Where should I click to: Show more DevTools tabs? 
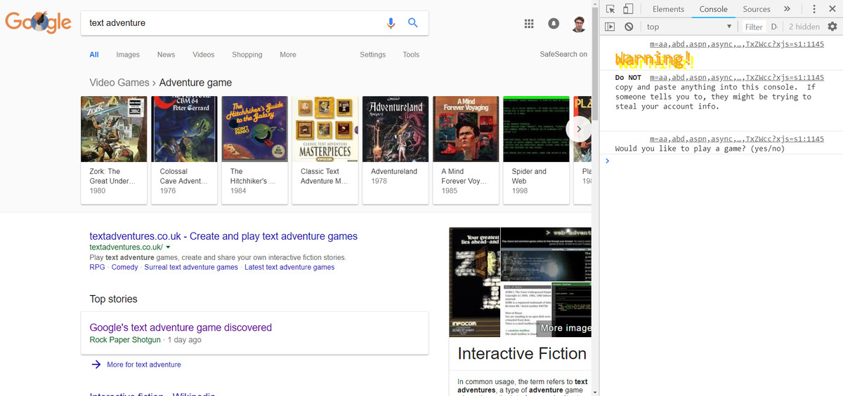point(787,9)
